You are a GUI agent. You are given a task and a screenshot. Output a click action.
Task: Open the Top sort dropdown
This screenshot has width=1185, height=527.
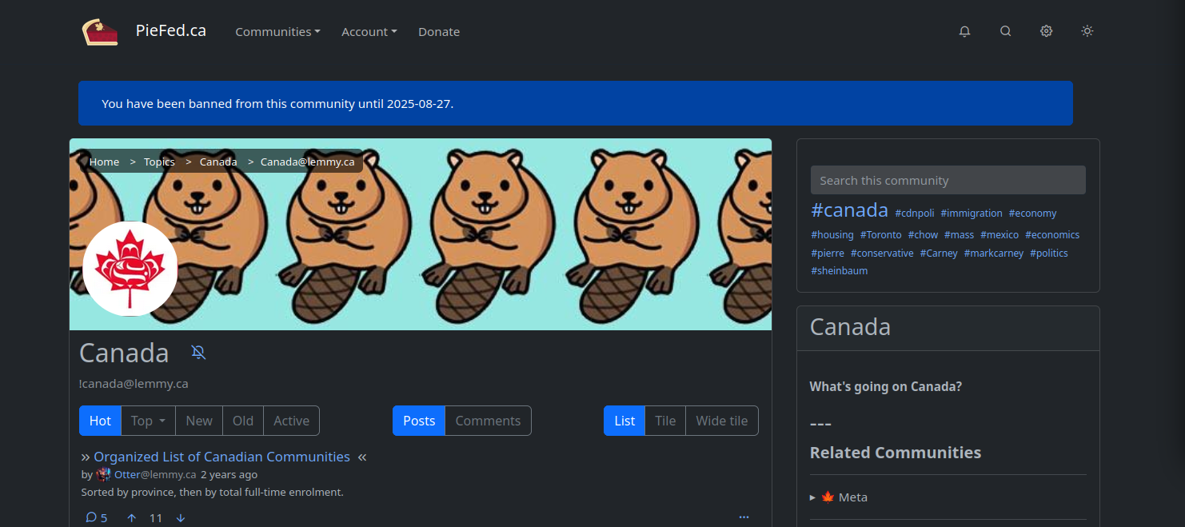(148, 421)
